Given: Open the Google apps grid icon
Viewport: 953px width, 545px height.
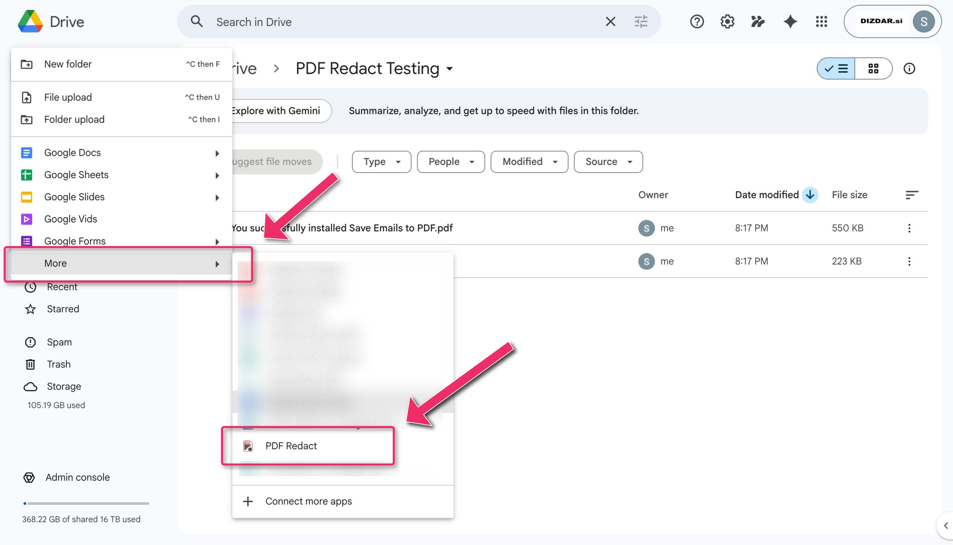Looking at the screenshot, I should (821, 22).
